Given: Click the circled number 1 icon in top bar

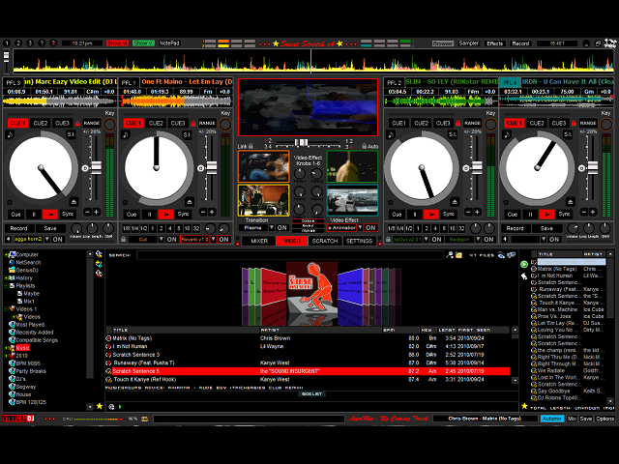Looking at the screenshot, I should point(7,43).
